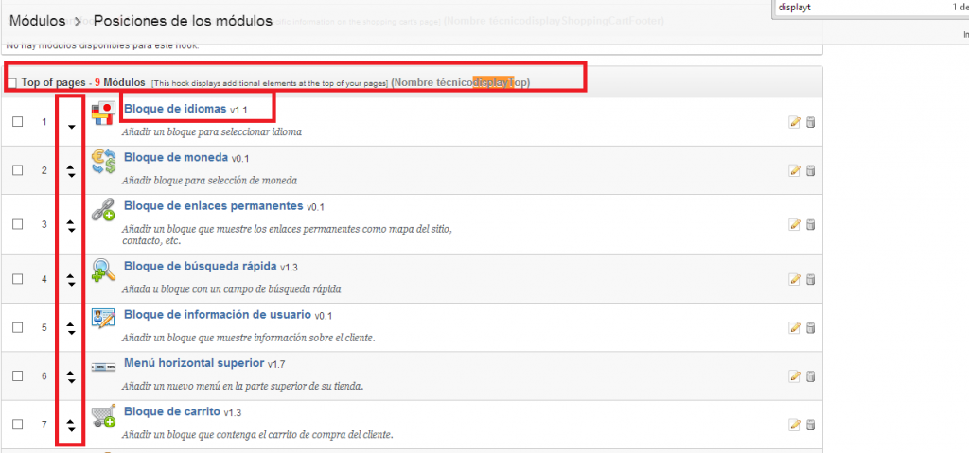The image size is (969, 453).
Task: Tick the Menú horizontal superior checkbox
Action: (x=18, y=375)
